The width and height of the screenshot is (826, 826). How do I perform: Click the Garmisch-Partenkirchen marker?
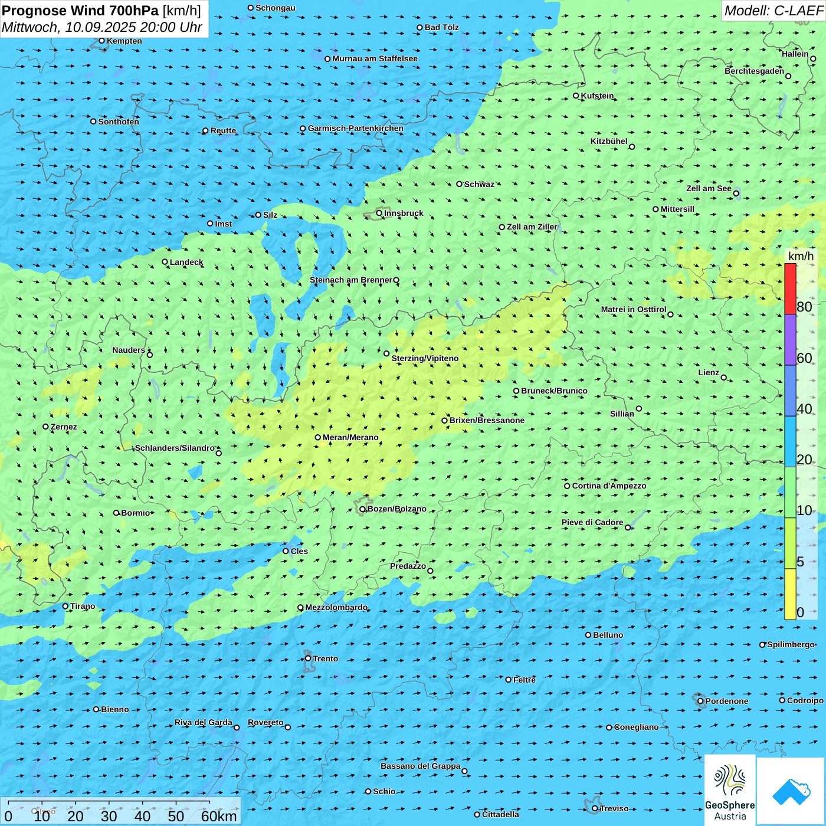point(303,128)
